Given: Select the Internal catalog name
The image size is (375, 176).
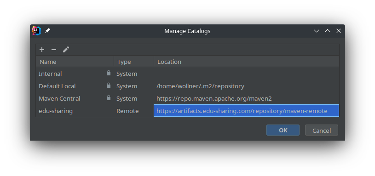Looking at the screenshot, I should (50, 74).
